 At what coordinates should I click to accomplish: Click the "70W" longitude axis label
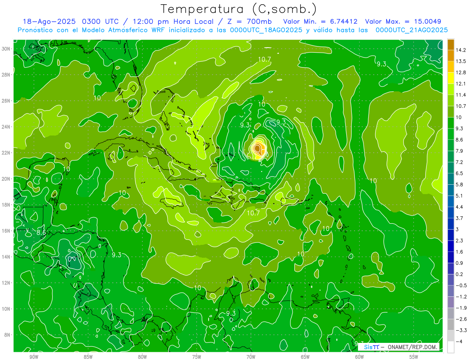pos(251,357)
